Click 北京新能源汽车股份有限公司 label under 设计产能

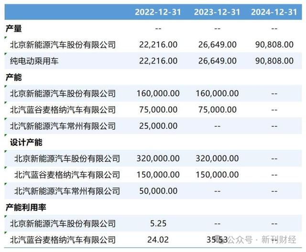(67, 158)
